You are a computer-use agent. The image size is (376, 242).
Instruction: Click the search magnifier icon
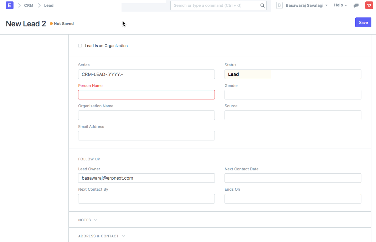(x=262, y=5)
